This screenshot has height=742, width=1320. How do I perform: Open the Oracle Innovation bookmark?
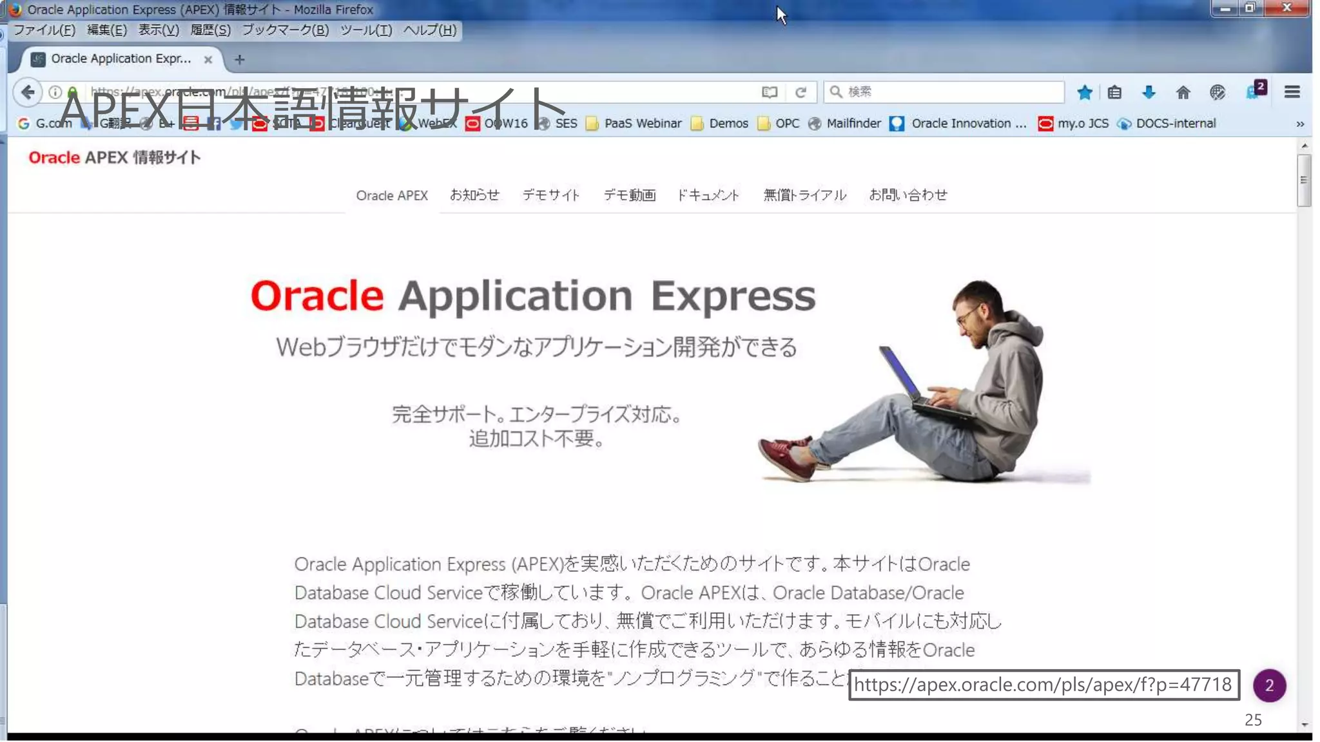coord(958,123)
